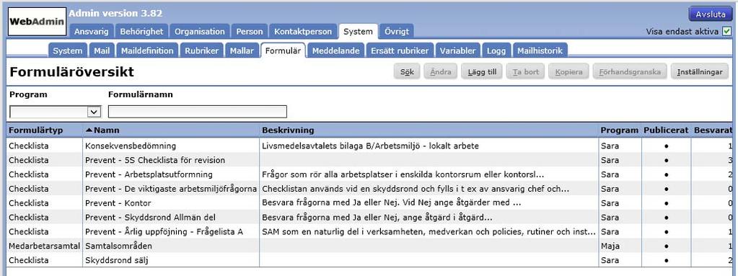Click the Ta bort button
Viewport: 738px width, 276px height.
[x=525, y=72]
